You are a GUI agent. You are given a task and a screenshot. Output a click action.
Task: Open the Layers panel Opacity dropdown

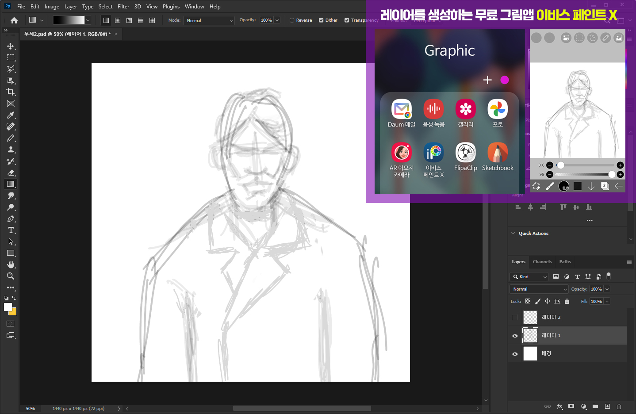coord(607,289)
